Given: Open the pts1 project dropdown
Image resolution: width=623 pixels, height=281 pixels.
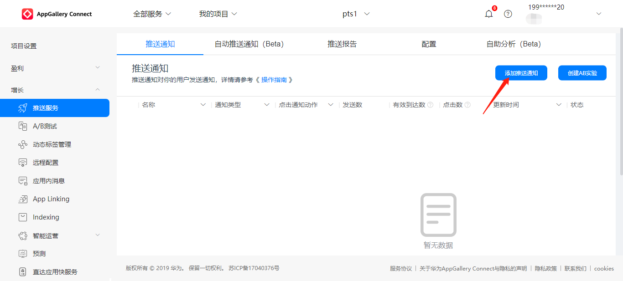Looking at the screenshot, I should pyautogui.click(x=356, y=14).
